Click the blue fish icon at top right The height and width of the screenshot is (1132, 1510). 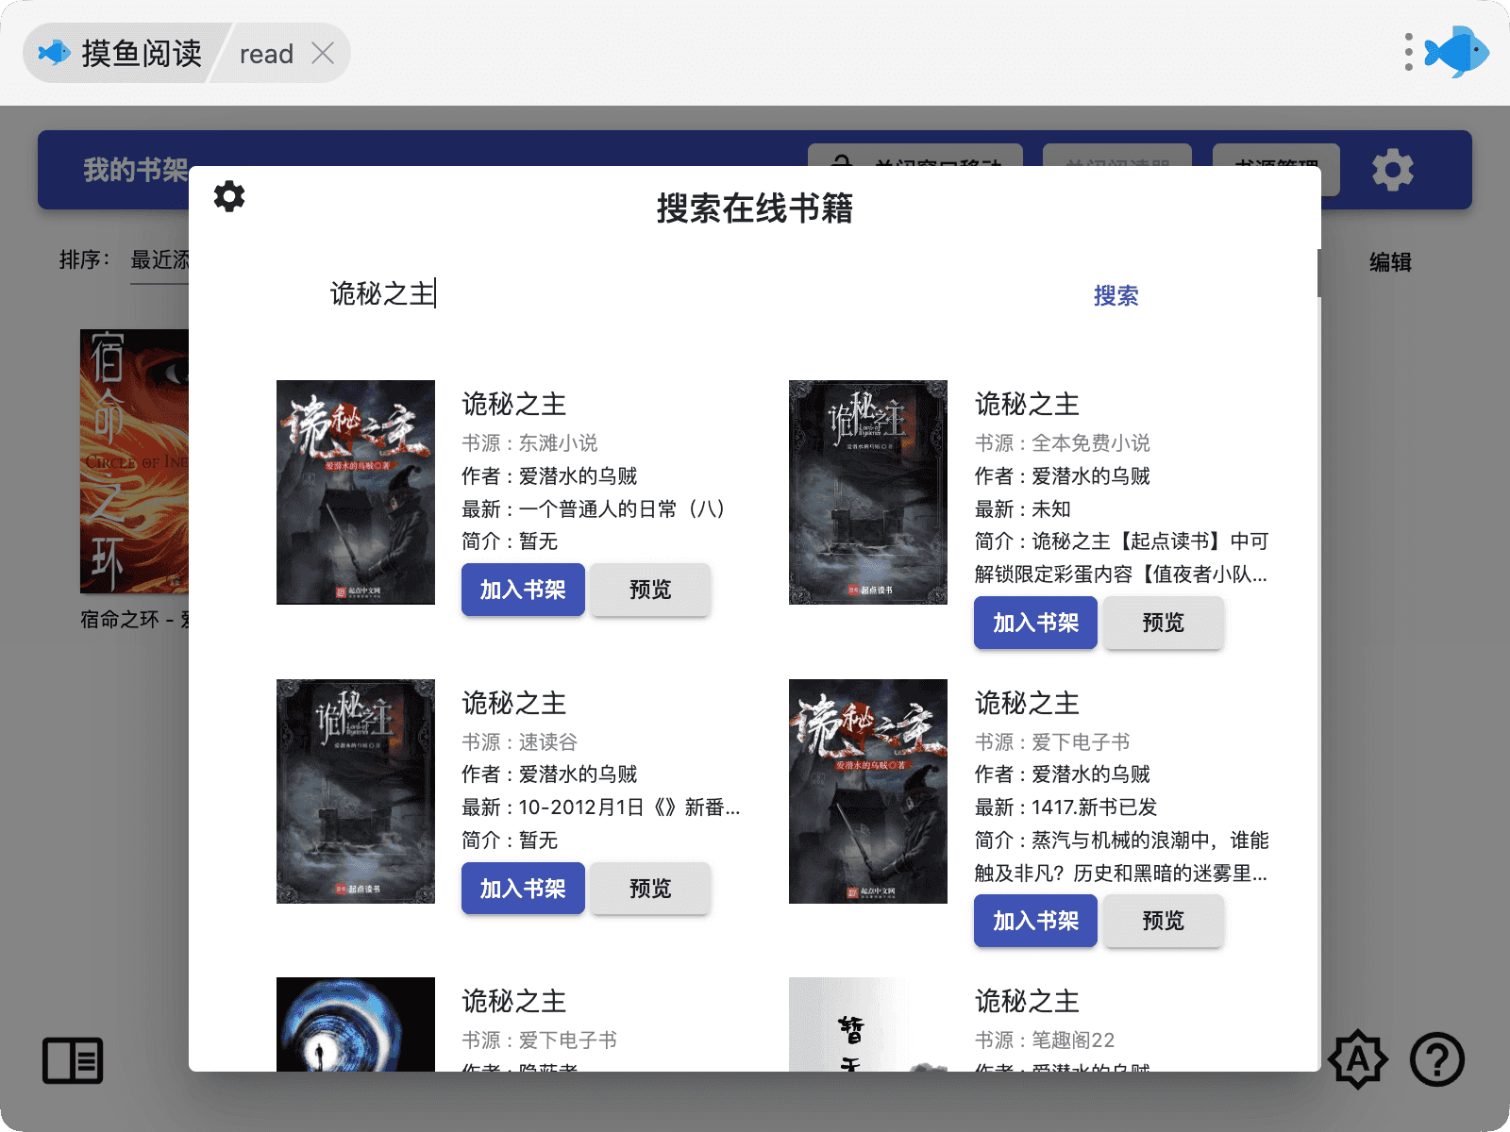[x=1455, y=52]
